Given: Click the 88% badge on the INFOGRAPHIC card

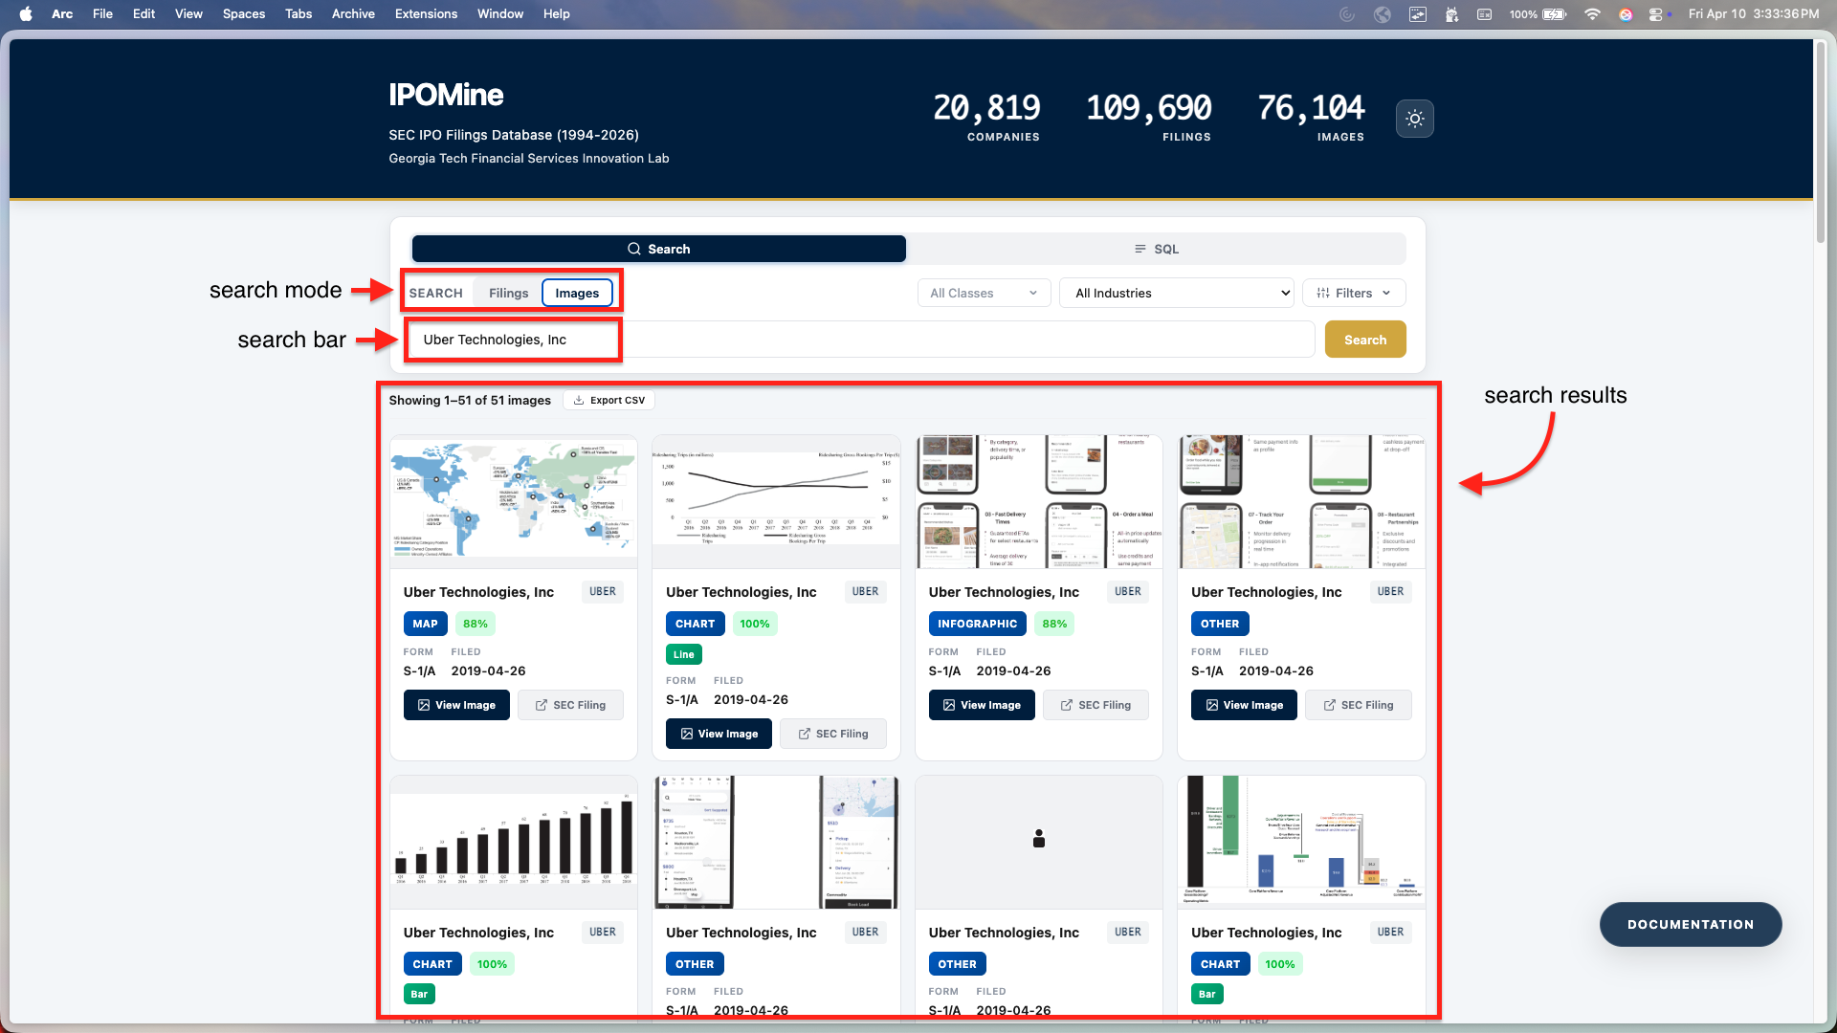Looking at the screenshot, I should pos(1054,624).
